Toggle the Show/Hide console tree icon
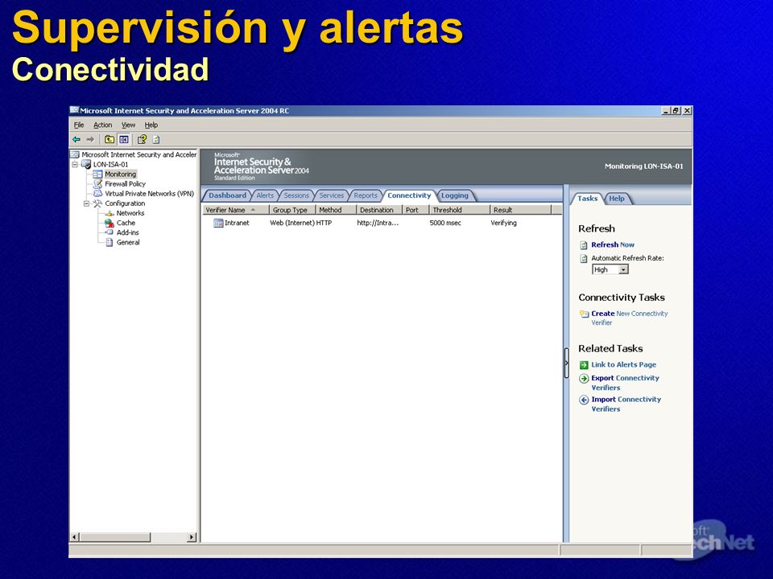Viewport: 773px width, 579px height. tap(124, 139)
